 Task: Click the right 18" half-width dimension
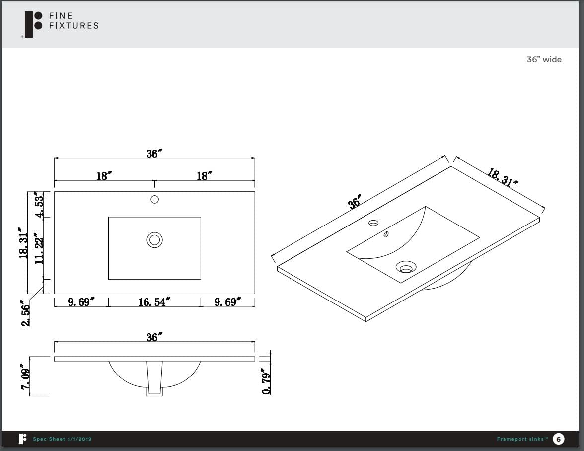204,175
